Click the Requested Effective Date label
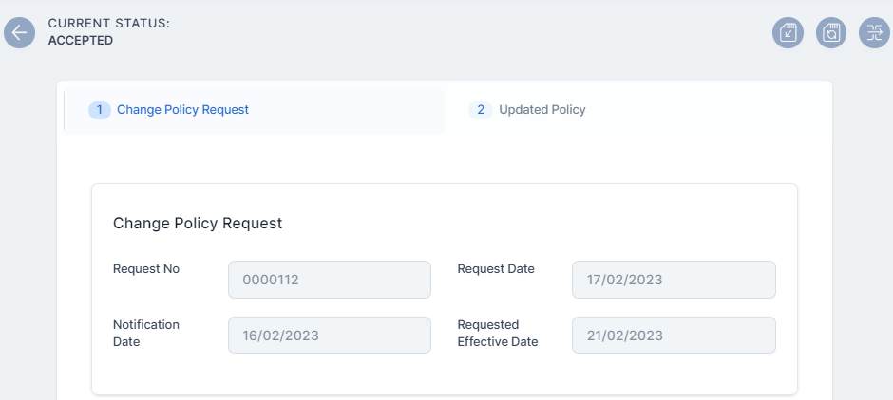This screenshot has width=893, height=400. click(x=498, y=333)
